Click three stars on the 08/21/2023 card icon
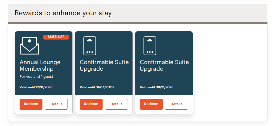The height and width of the screenshot is (126, 274). 150,52
